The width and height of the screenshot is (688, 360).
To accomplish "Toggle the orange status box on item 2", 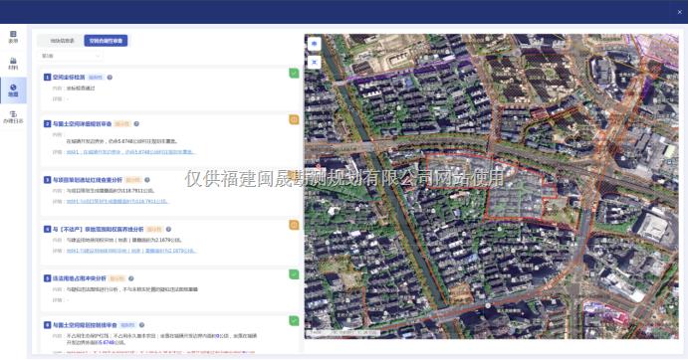I will (294, 119).
